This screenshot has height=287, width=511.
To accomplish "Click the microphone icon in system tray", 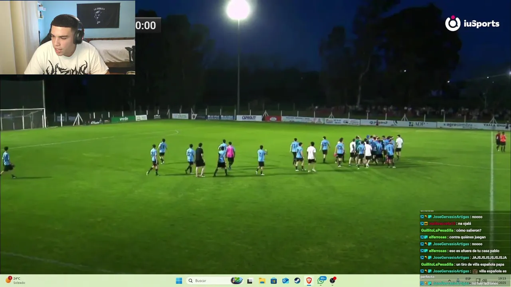I will pyautogui.click(x=458, y=281).
